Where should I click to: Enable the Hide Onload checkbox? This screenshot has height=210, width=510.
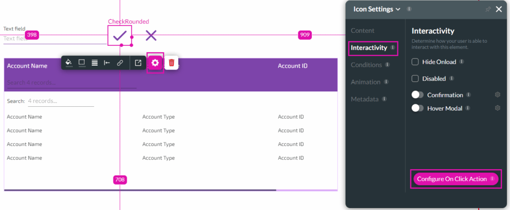click(415, 62)
